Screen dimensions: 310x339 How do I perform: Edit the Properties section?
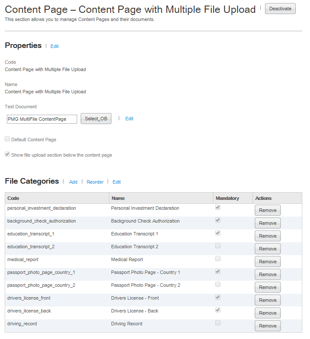54,46
